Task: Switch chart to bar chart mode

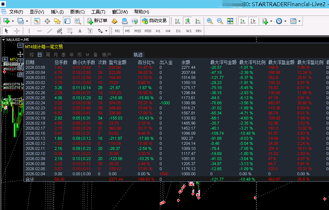Action: pos(178,21)
